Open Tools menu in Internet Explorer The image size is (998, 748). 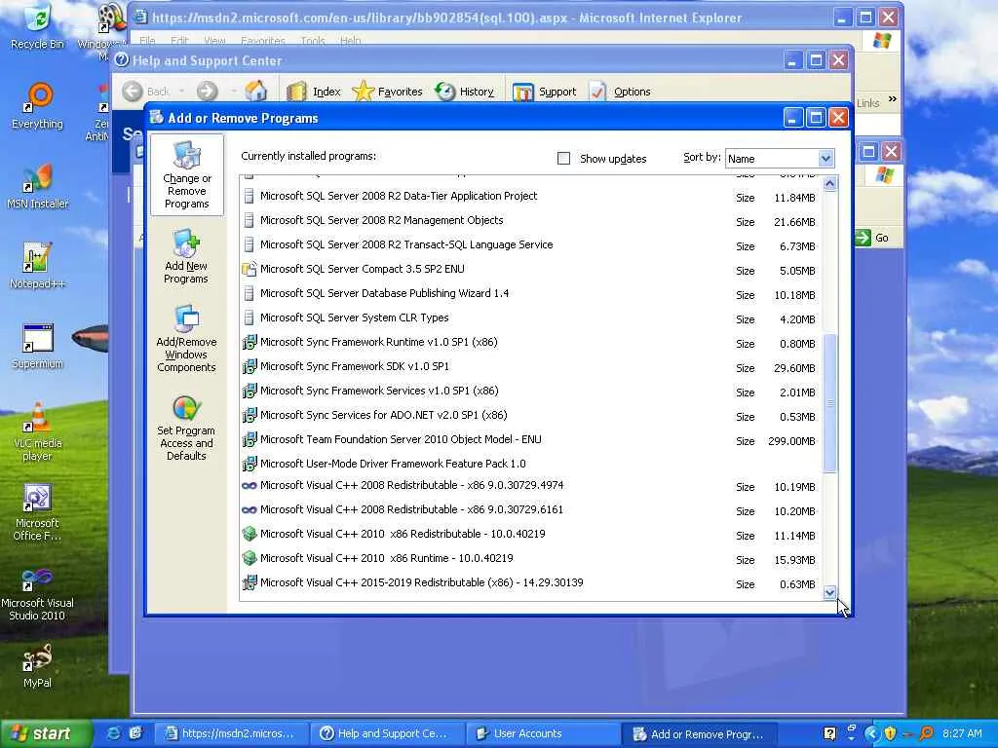pyautogui.click(x=313, y=41)
